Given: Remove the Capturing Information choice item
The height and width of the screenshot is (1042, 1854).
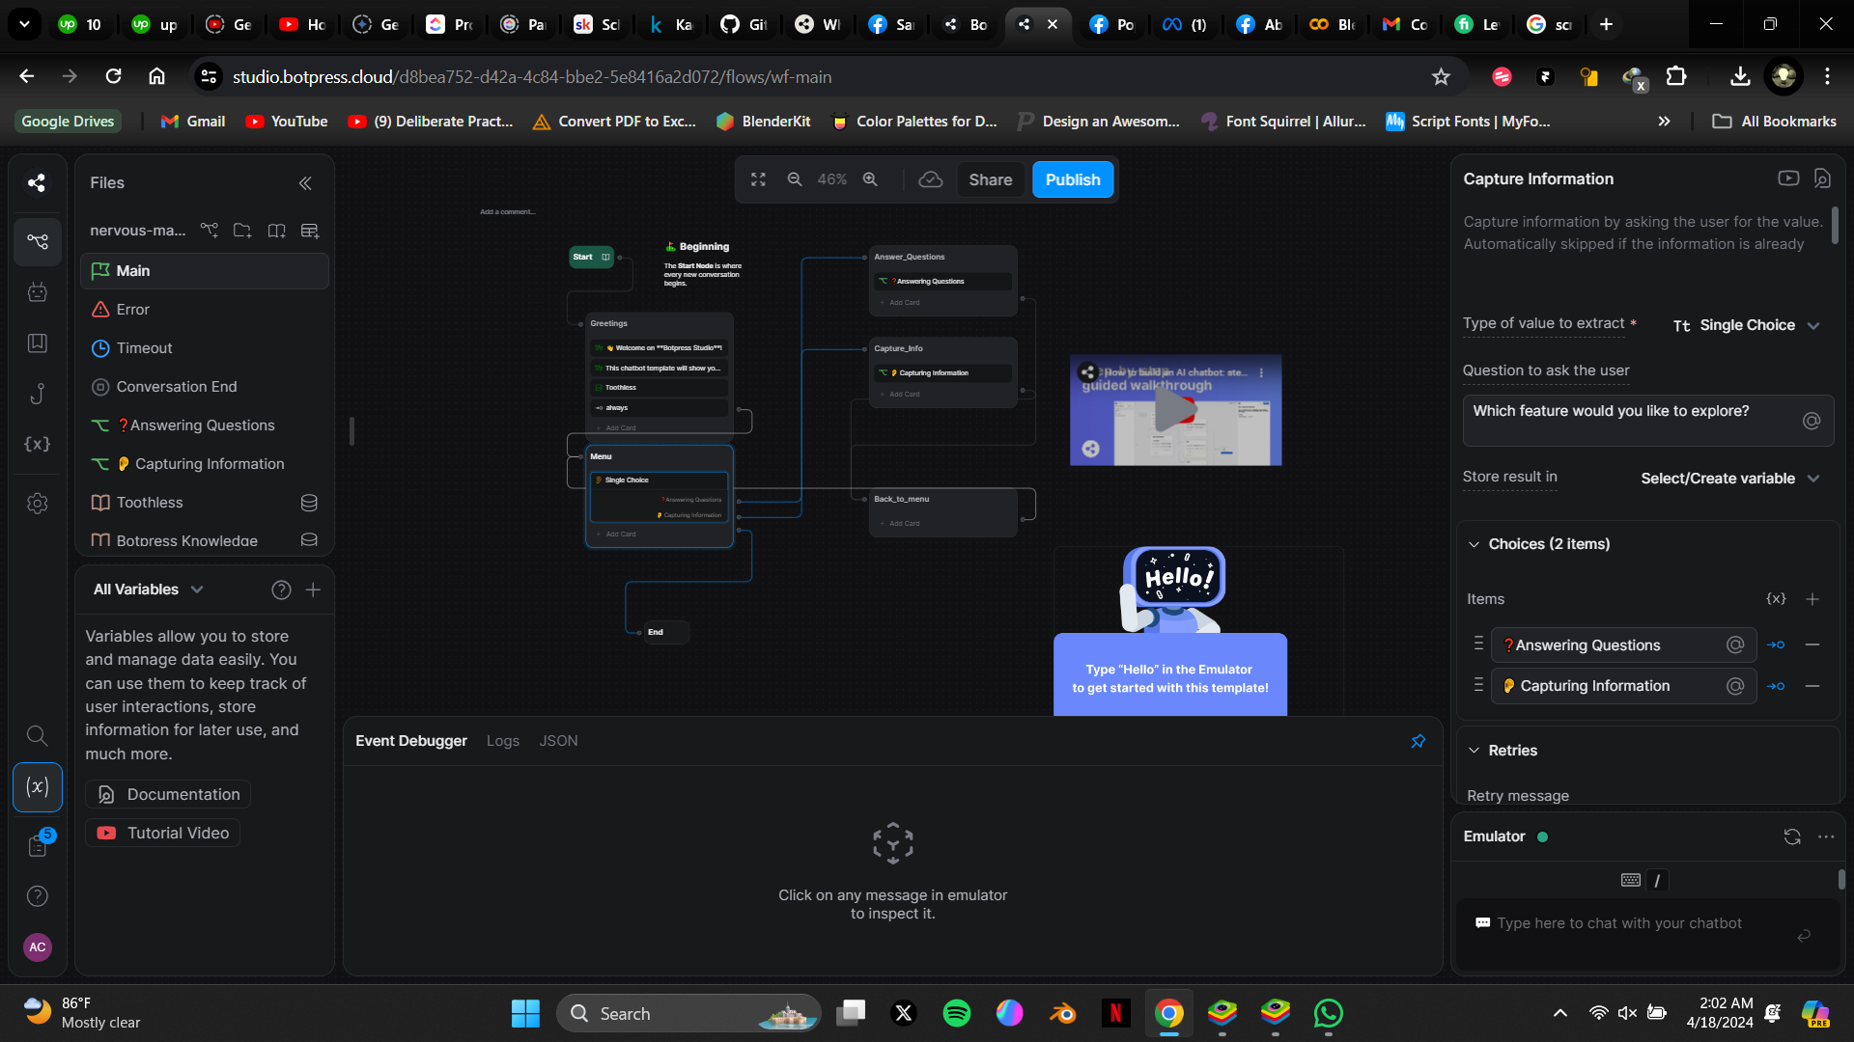Looking at the screenshot, I should 1812,686.
